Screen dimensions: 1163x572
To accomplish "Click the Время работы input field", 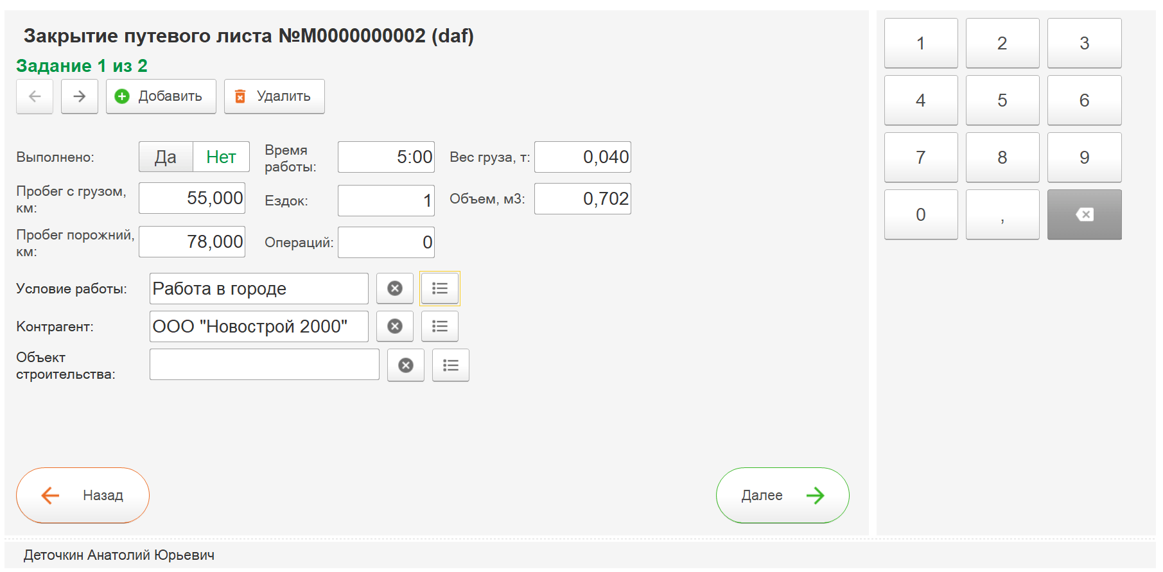I will click(x=386, y=157).
